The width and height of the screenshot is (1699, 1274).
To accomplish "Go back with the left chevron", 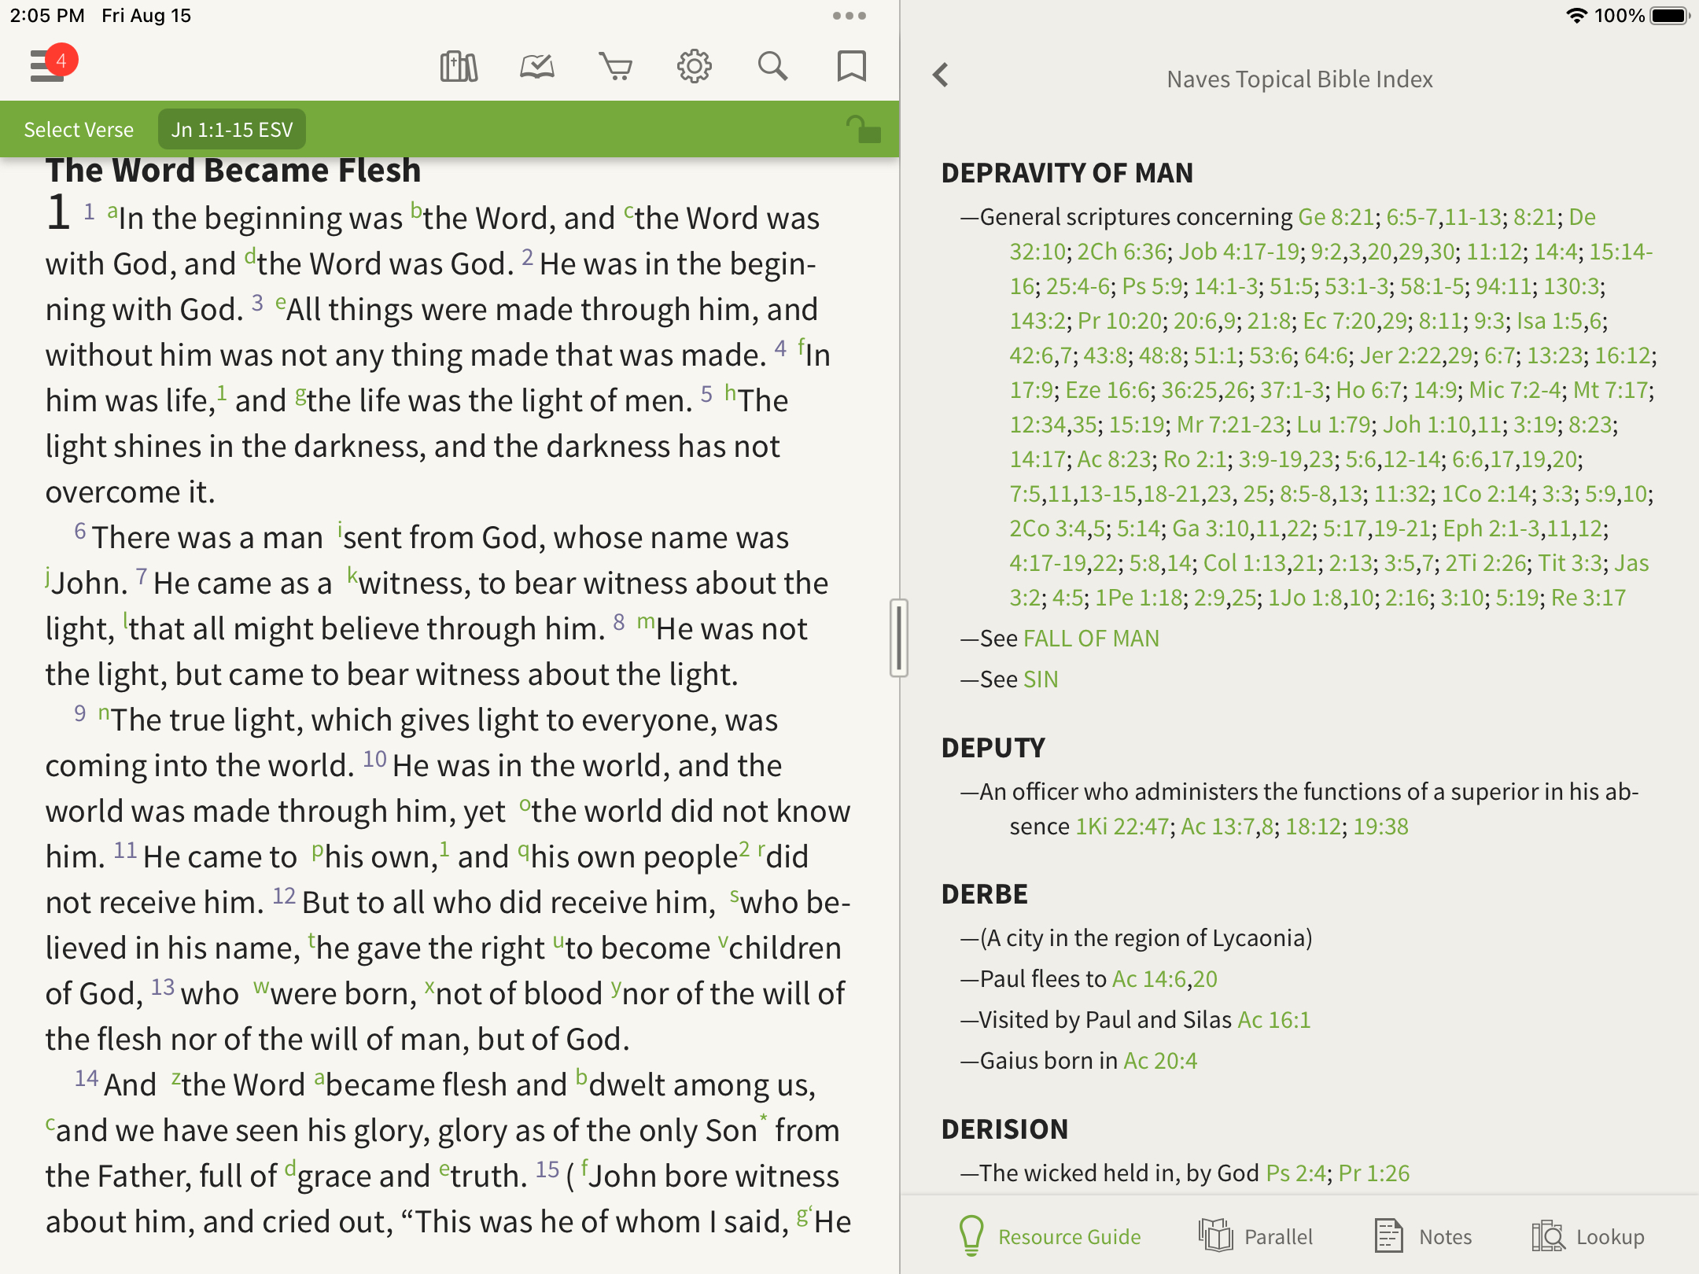I will [x=941, y=75].
